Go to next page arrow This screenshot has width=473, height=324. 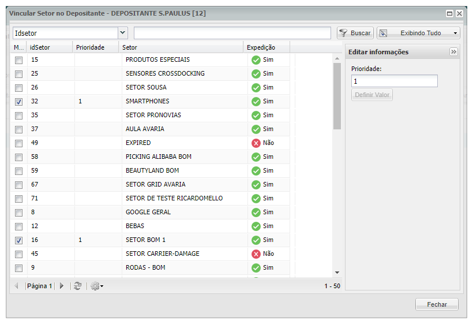[62, 286]
